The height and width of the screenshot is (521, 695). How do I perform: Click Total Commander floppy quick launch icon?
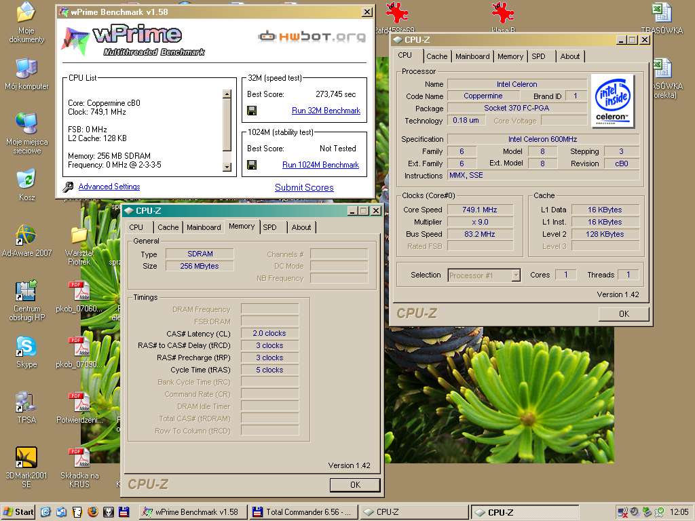(124, 512)
